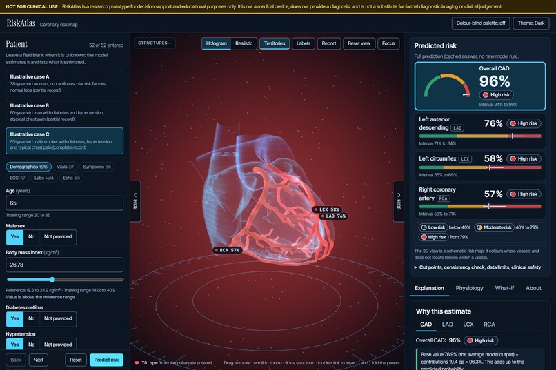This screenshot has width=556, height=370.
Task: Click the High risk legend chip
Action: (433, 237)
